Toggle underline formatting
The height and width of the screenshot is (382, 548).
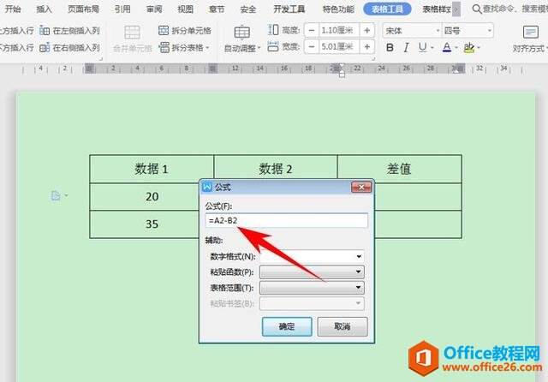422,47
